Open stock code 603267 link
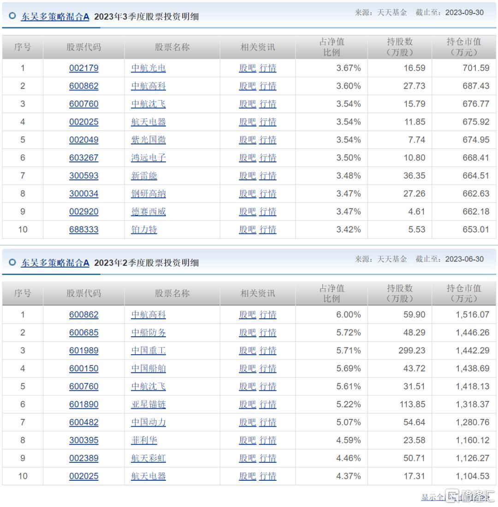The height and width of the screenshot is (507, 498). tap(84, 158)
